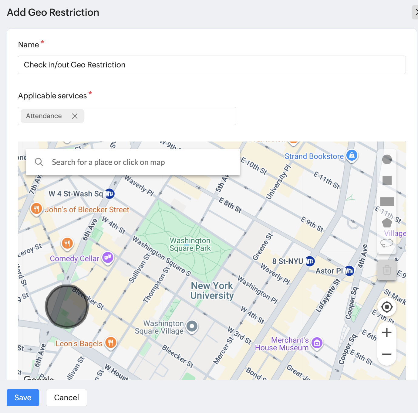This screenshot has height=413, width=418.
Task: Click the Washington Square Village location pin
Action: coord(192,327)
